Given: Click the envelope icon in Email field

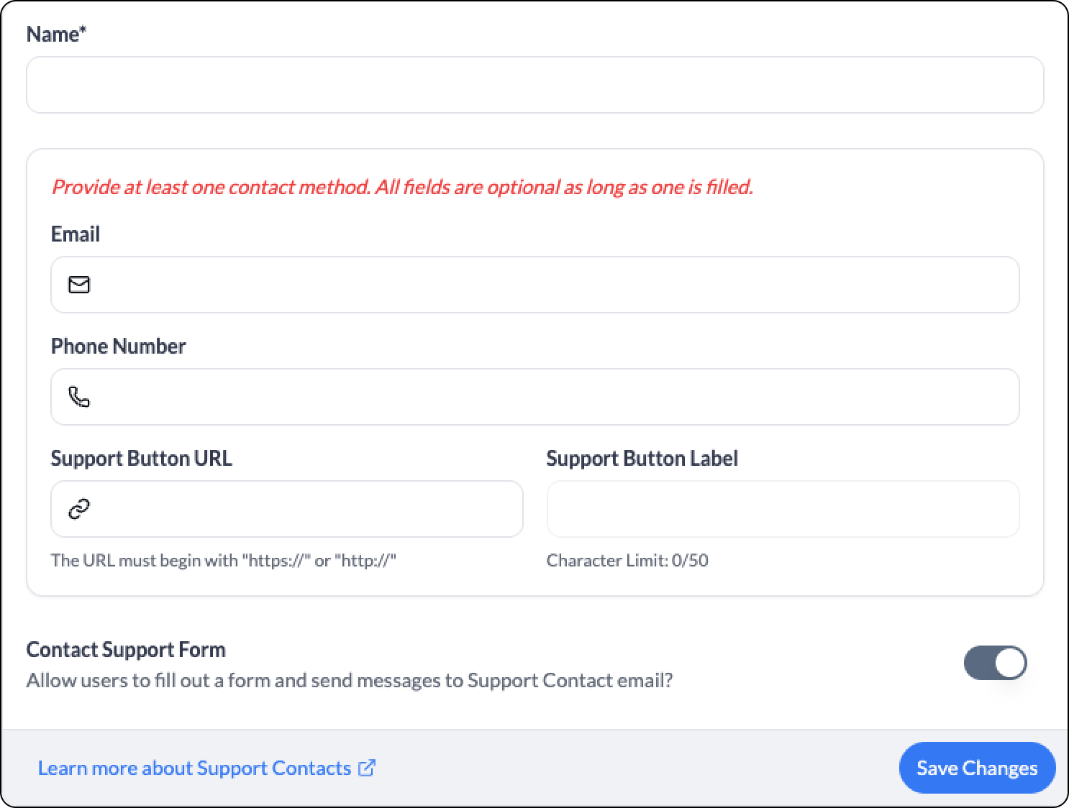Looking at the screenshot, I should click(x=79, y=285).
